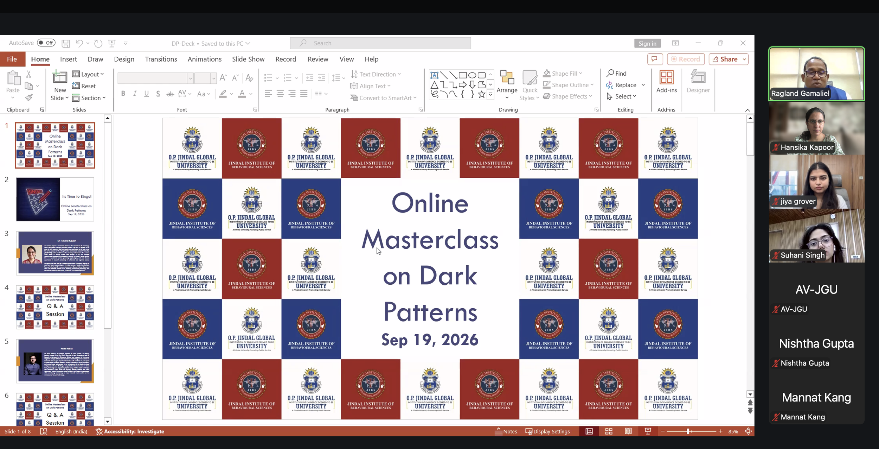Toggle Italic formatting
Screen dimensions: 879x449
coord(135,94)
